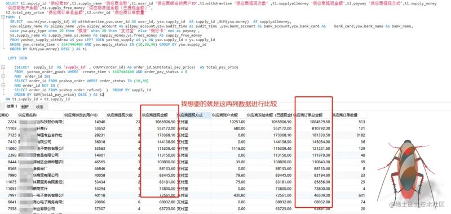Collapse fold marker beside AND order_id NOT IN line
Viewport: 451px width, 214px height.
(x=3, y=86)
